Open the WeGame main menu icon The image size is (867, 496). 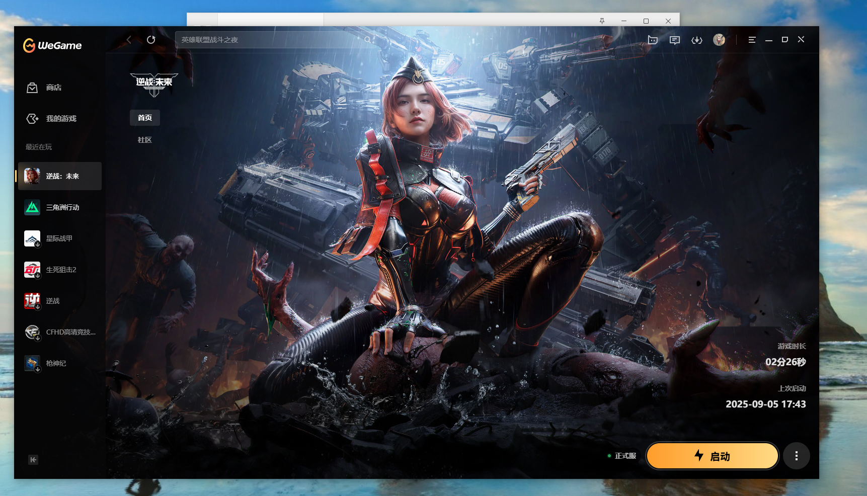click(x=752, y=40)
